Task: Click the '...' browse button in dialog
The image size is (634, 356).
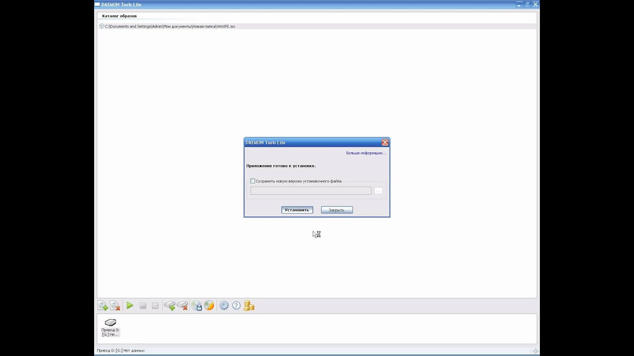Action: click(378, 191)
